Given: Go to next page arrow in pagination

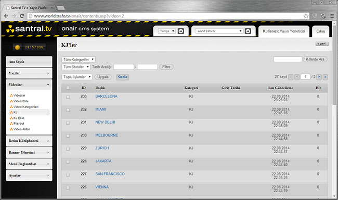Looking at the screenshot, I should click(x=319, y=77).
